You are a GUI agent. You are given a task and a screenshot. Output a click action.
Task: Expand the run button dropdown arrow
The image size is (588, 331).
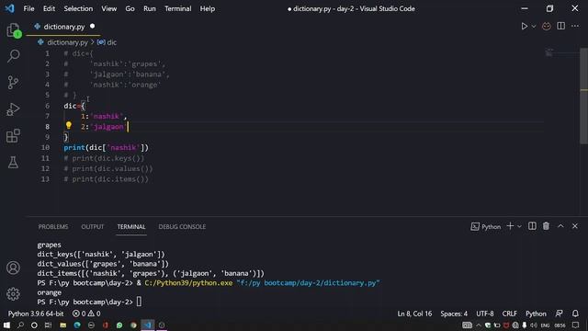[534, 27]
